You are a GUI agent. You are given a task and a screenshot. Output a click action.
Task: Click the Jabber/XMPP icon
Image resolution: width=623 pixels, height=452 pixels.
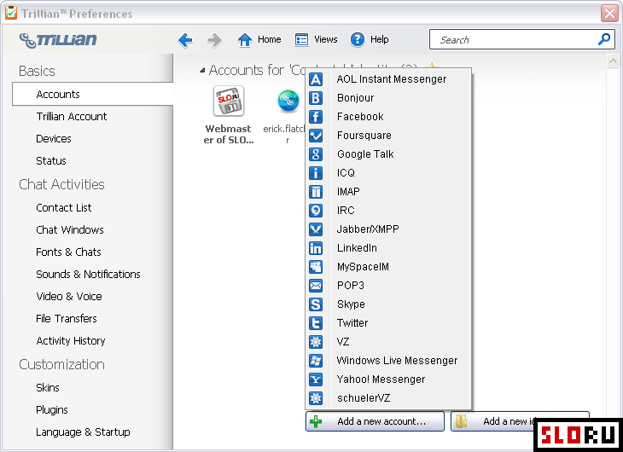pos(316,229)
